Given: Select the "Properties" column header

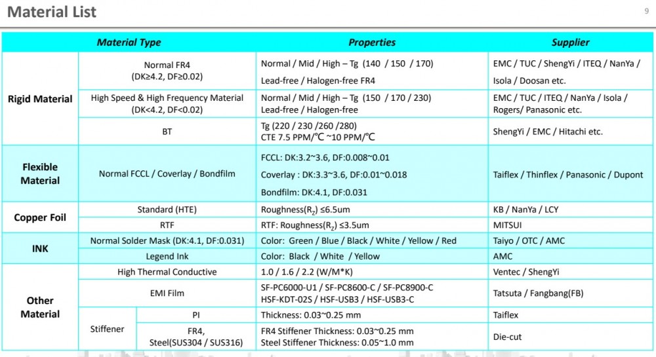Looking at the screenshot, I should (372, 43).
